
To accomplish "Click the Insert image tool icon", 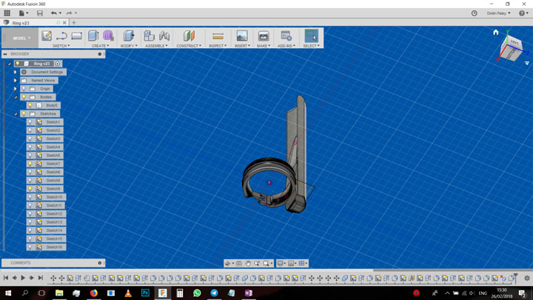I will pos(242,36).
